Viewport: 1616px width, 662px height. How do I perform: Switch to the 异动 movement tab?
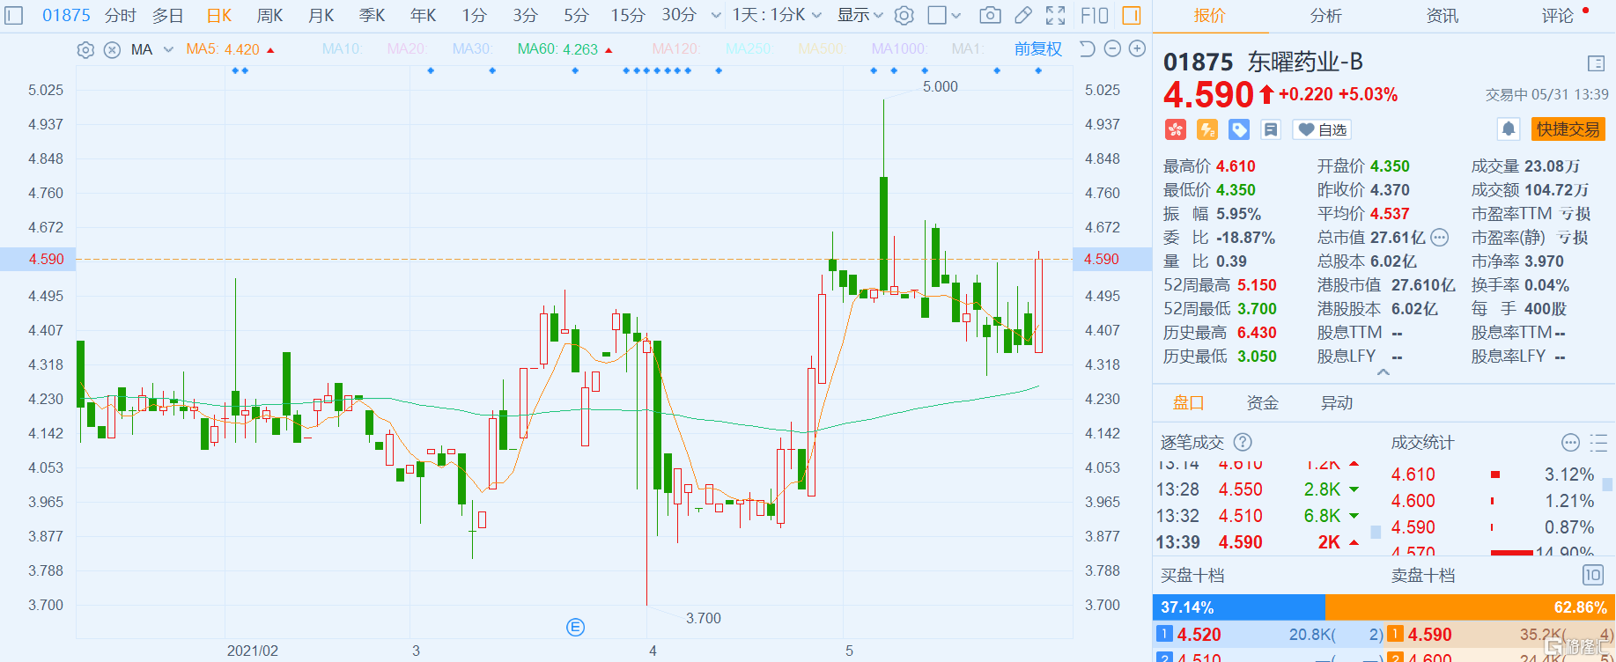coord(1337,403)
